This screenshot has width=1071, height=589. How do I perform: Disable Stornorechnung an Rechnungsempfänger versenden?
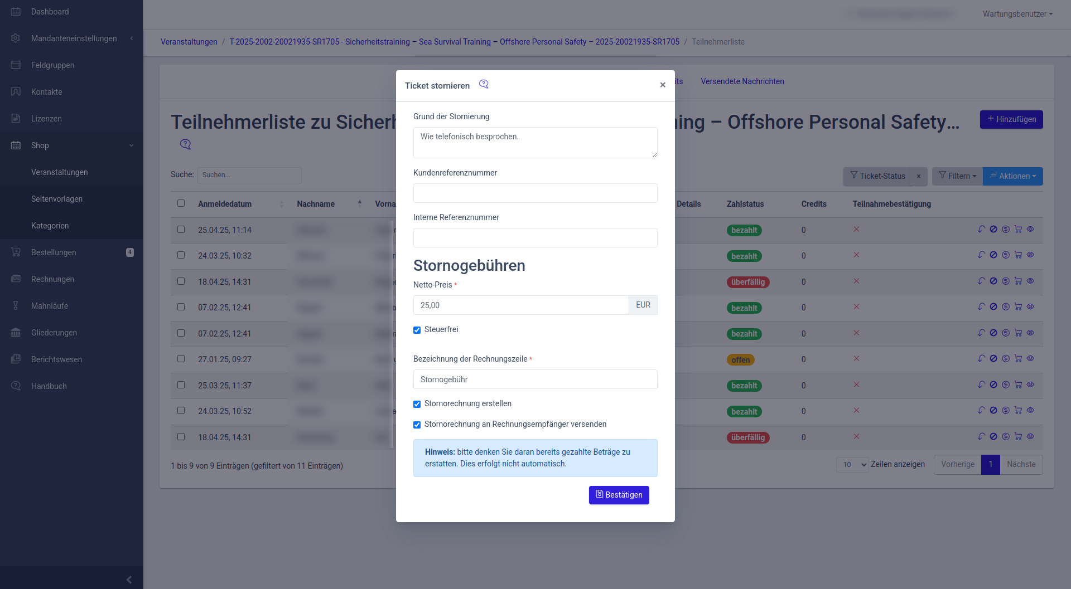pos(417,425)
